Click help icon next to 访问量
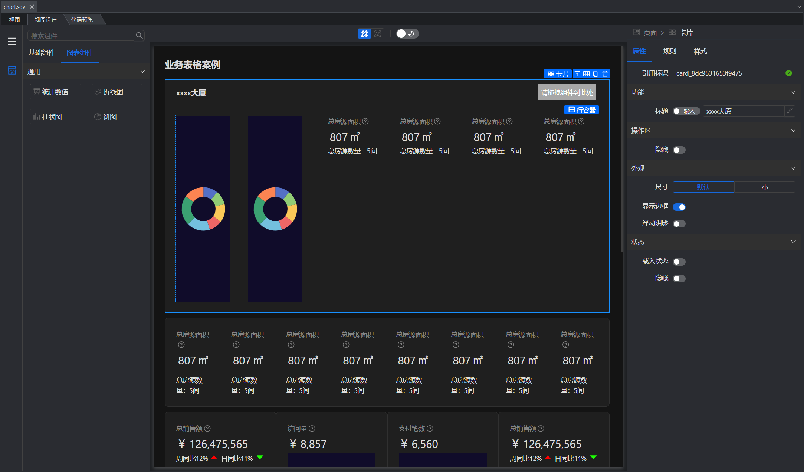 coord(312,429)
